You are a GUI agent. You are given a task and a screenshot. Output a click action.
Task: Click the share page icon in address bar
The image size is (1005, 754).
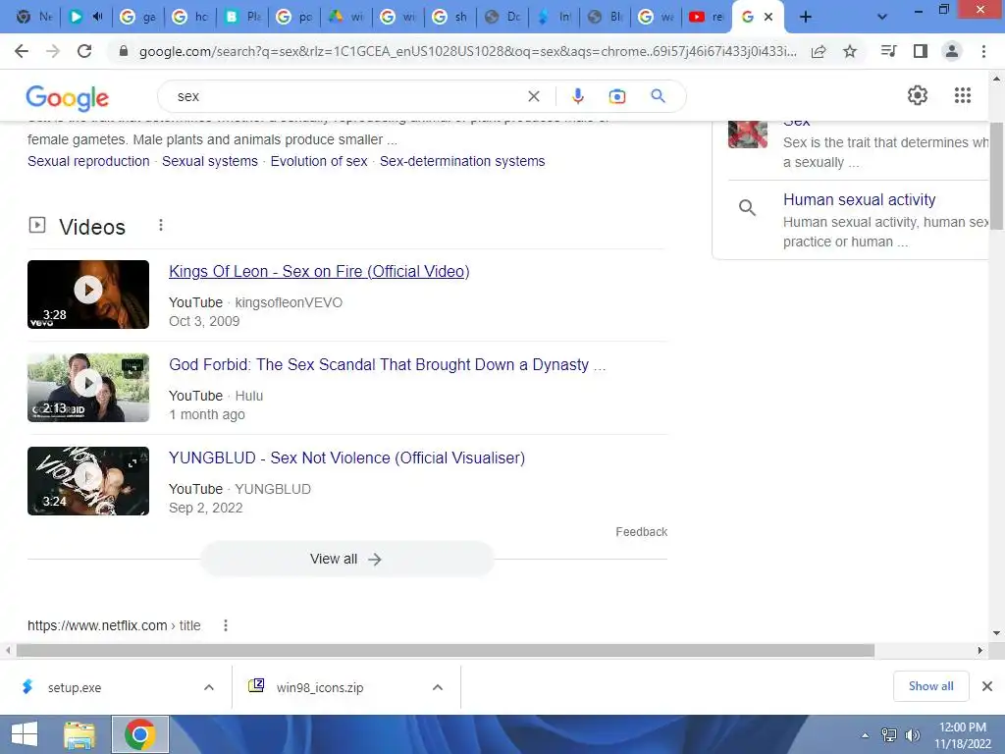[819, 52]
